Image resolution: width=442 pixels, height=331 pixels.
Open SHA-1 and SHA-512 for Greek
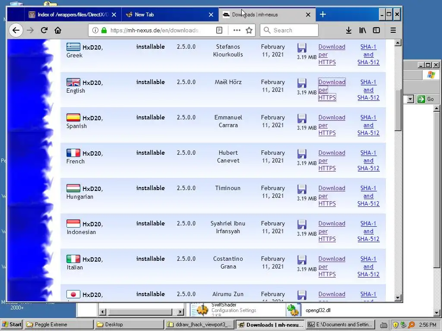point(369,54)
